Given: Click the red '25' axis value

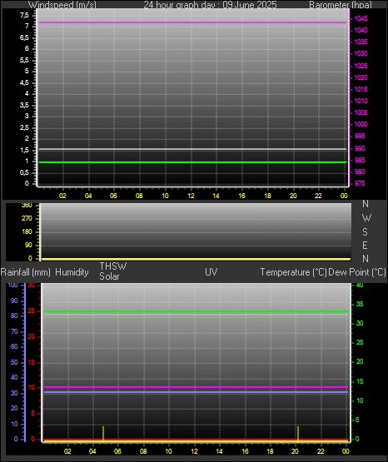Looking at the screenshot, I should [32, 311].
